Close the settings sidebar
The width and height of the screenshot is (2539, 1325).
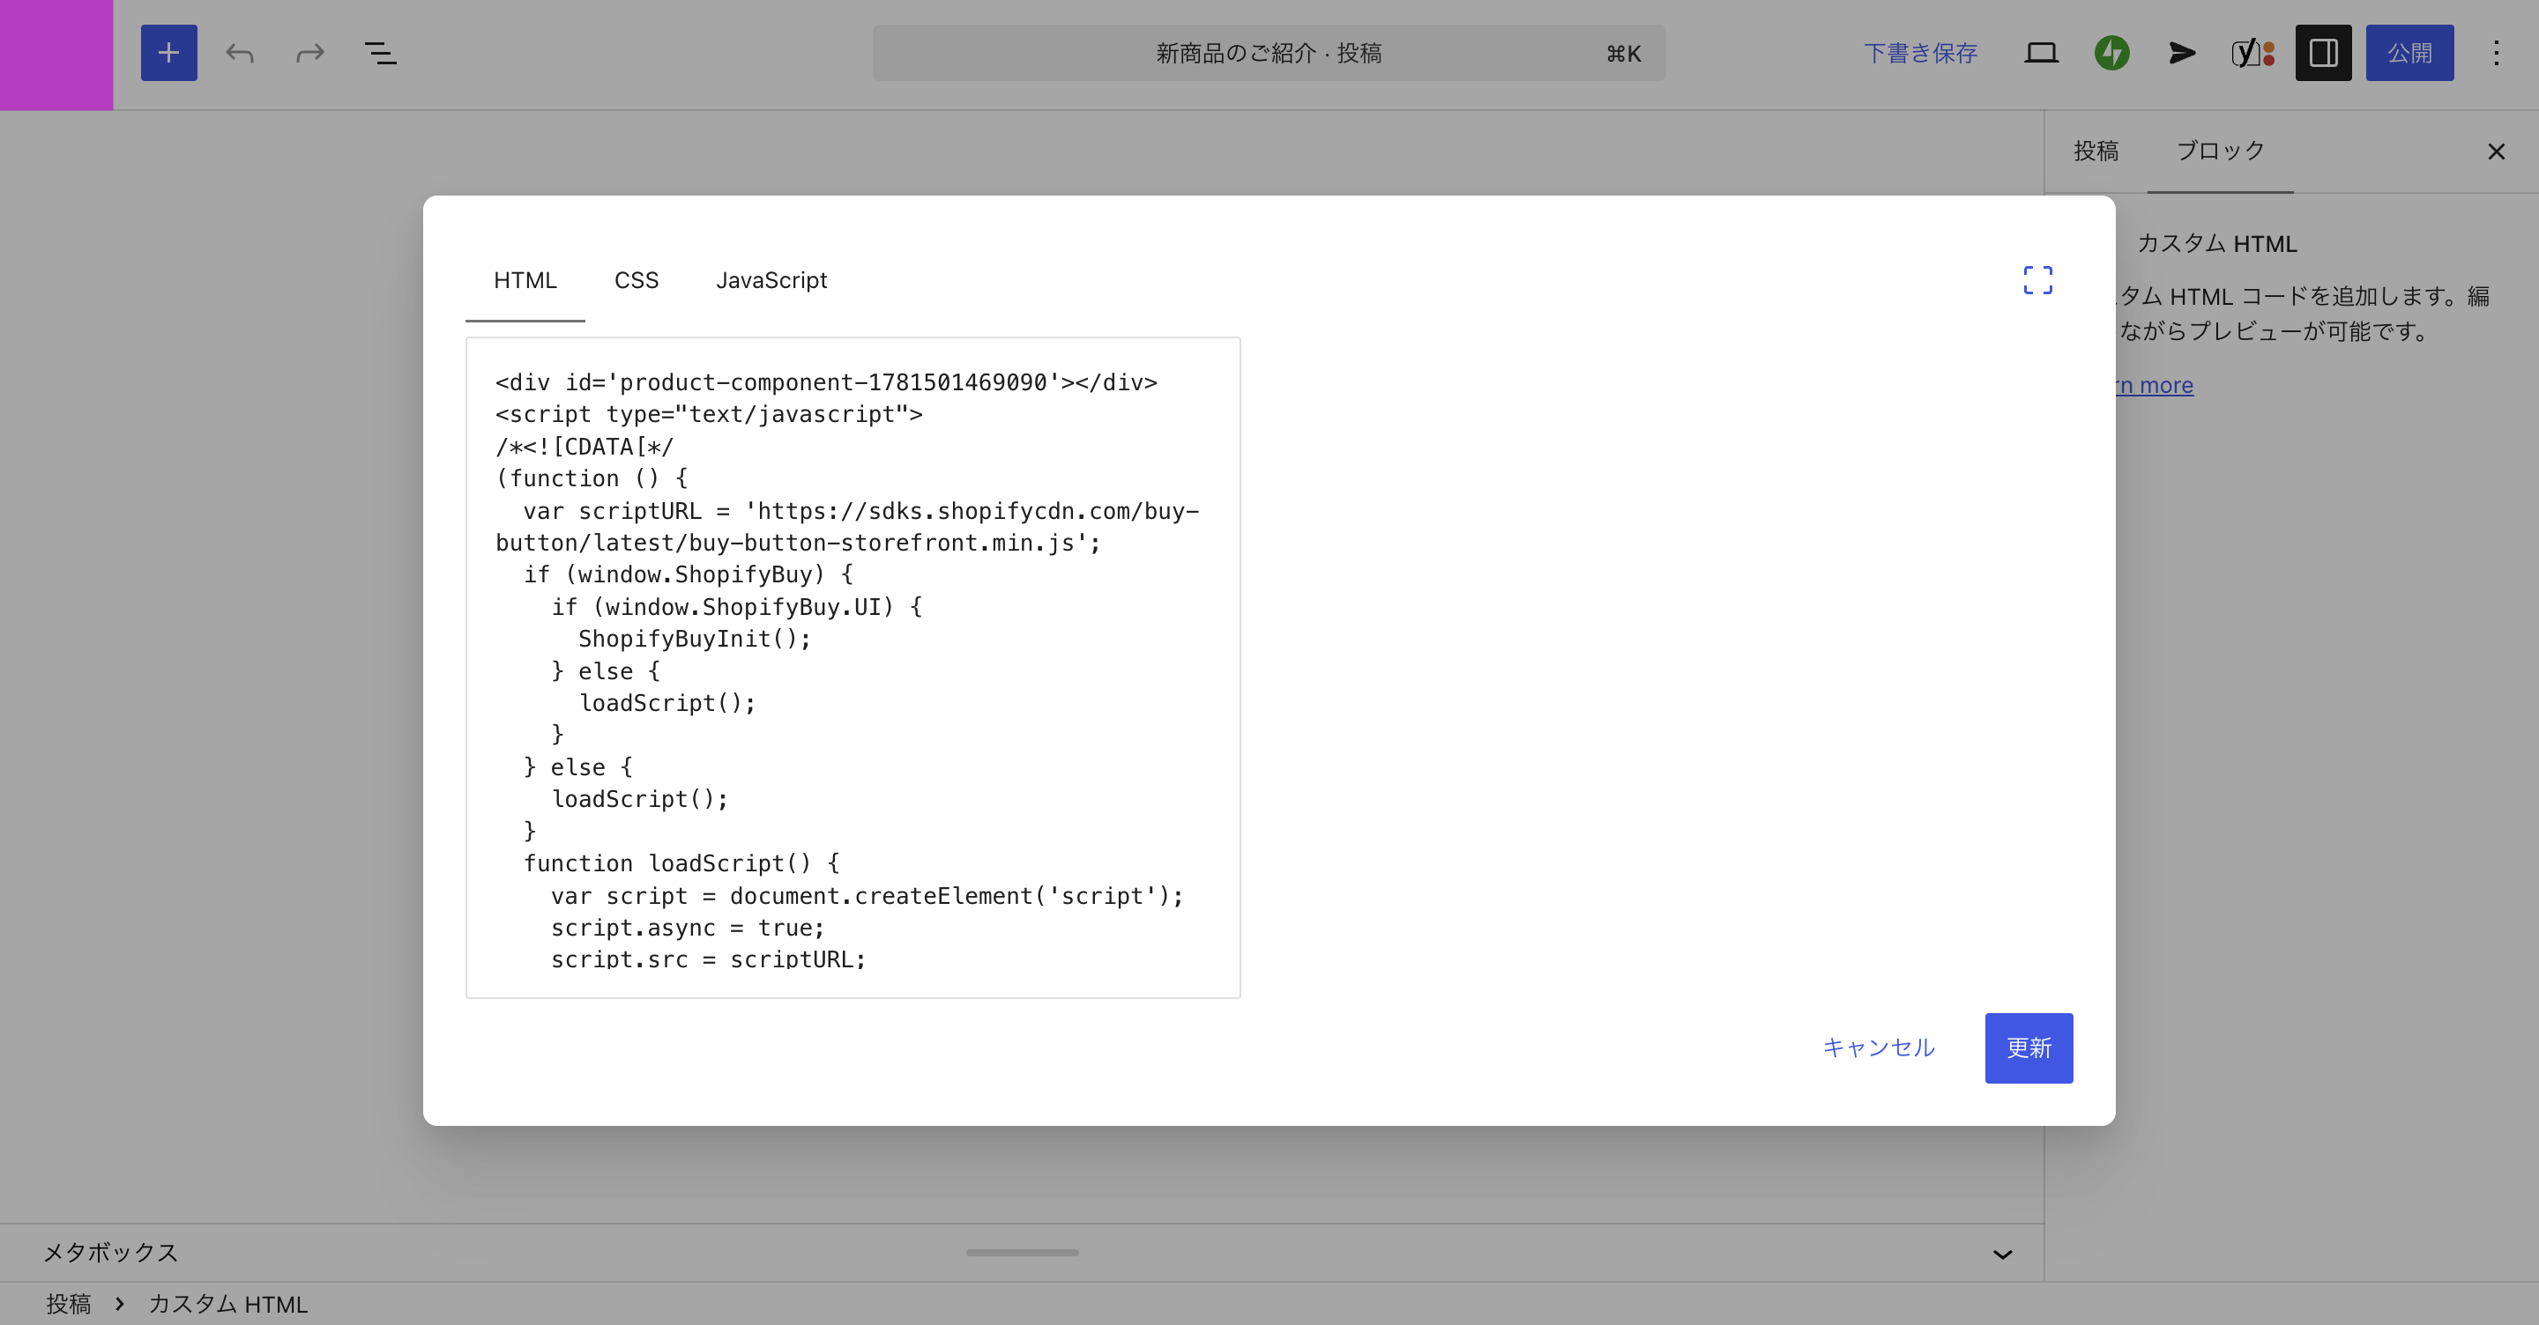[x=2496, y=152]
